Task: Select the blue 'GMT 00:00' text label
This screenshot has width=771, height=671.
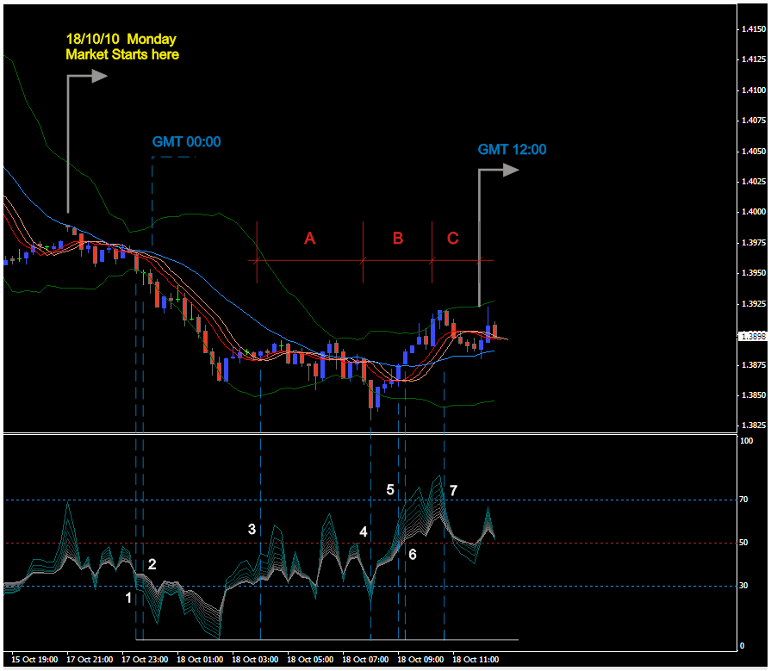Action: pyautogui.click(x=187, y=142)
